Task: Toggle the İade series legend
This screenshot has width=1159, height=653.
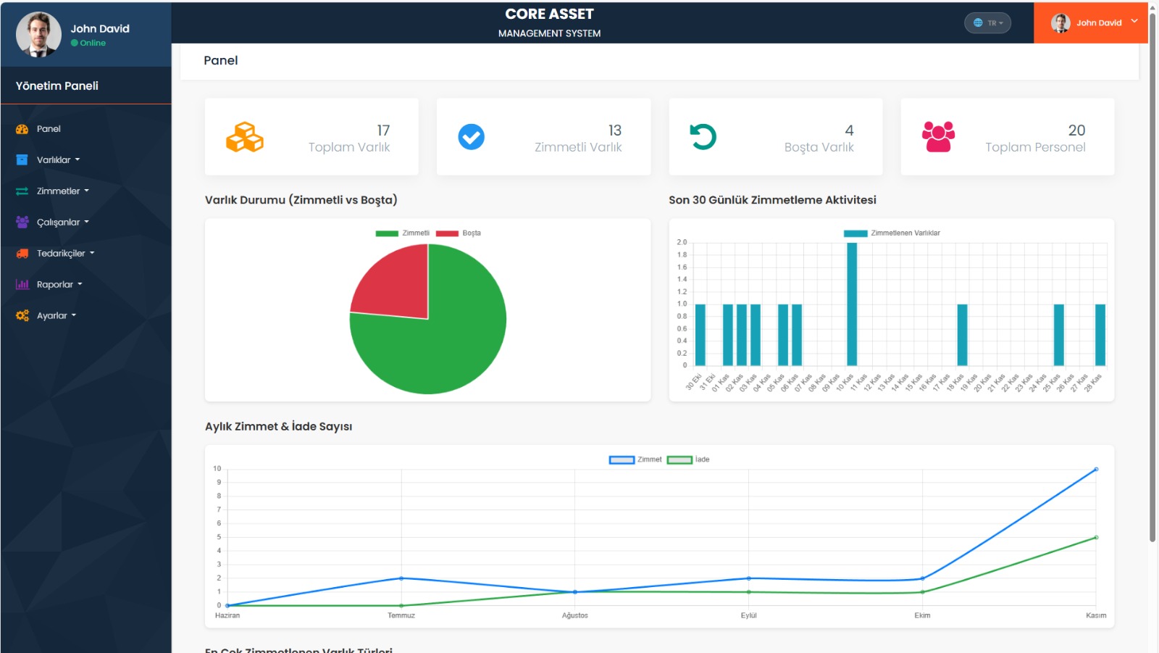Action: pos(688,459)
